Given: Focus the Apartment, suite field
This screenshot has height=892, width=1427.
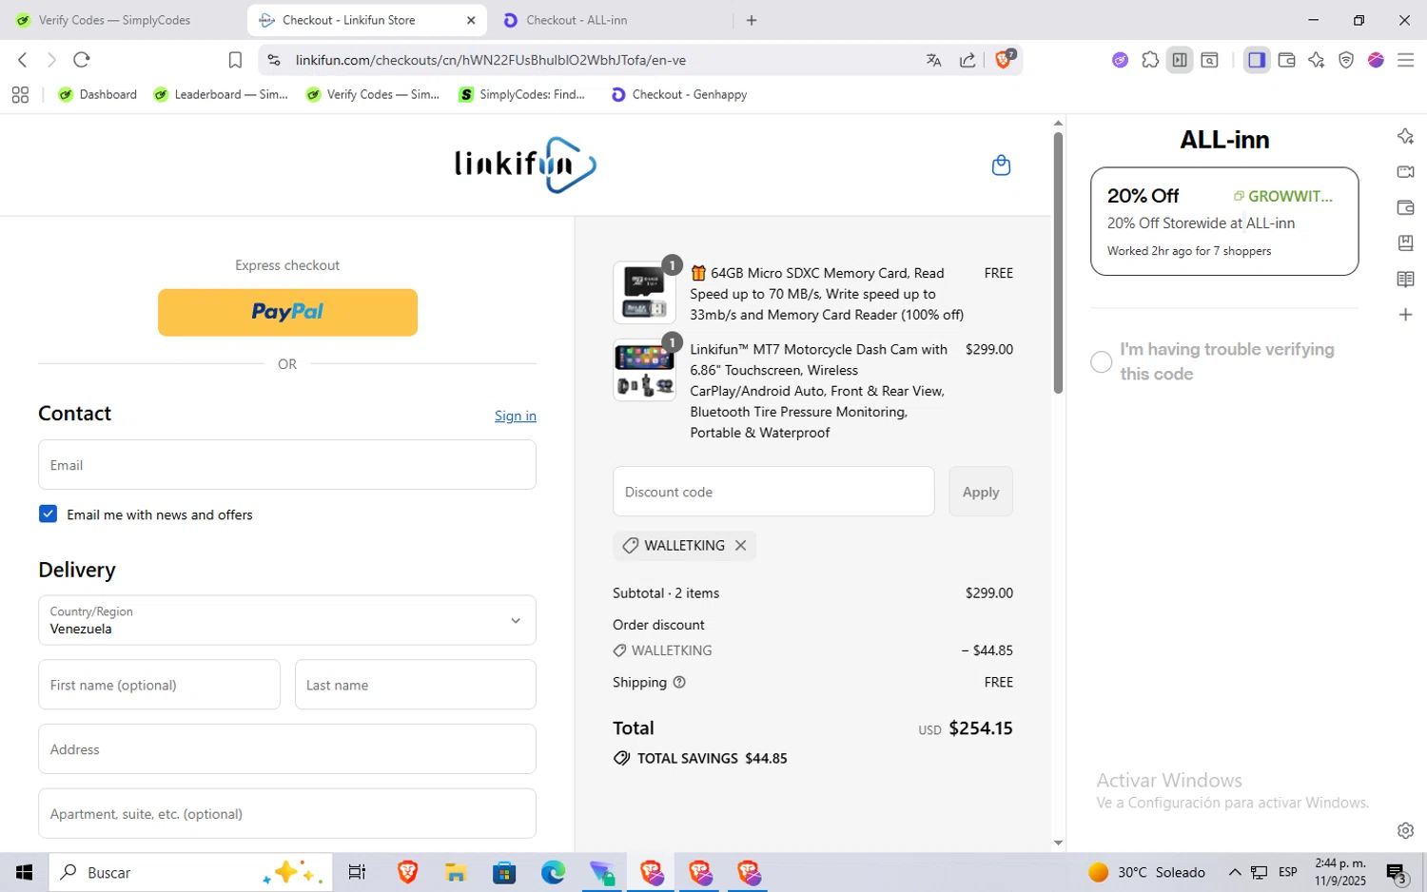Looking at the screenshot, I should coord(287,814).
